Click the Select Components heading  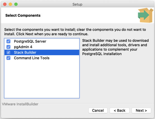coord(23,16)
